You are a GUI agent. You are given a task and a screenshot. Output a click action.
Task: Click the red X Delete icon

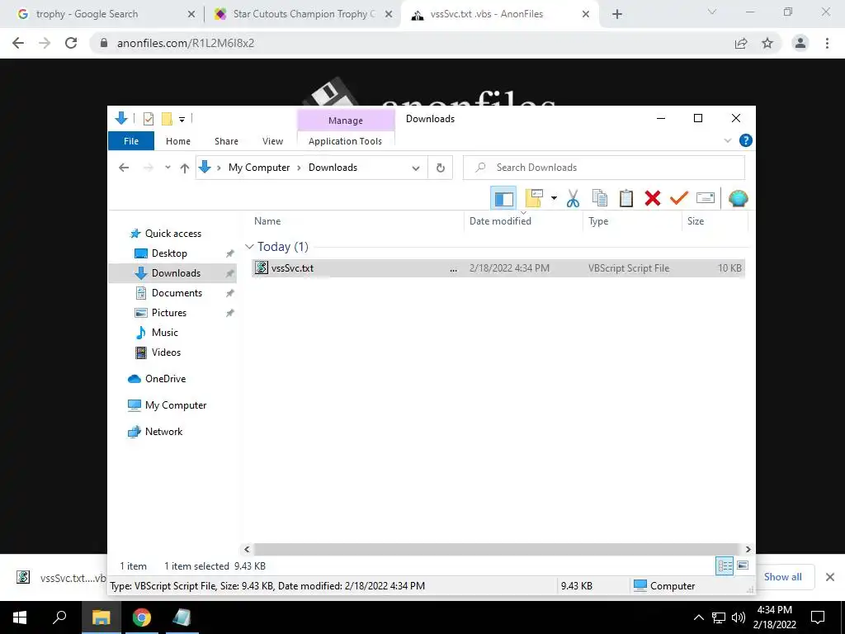click(652, 198)
